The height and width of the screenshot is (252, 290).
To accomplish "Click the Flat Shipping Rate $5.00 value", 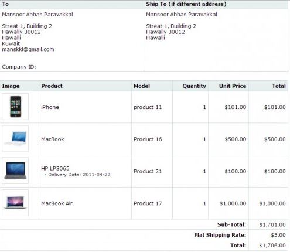I will tap(278, 235).
